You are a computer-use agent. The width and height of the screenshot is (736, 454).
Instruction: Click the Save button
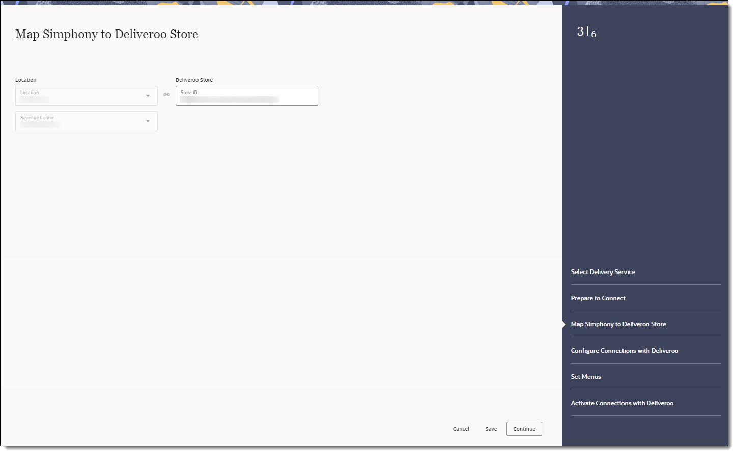pyautogui.click(x=491, y=429)
